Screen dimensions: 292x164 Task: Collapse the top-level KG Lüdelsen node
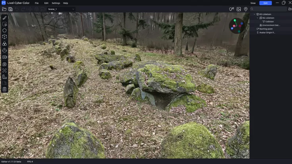click(254, 14)
